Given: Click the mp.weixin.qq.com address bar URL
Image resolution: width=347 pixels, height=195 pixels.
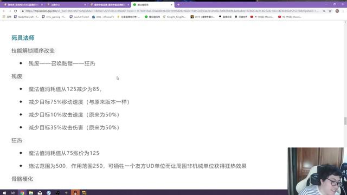Looking at the screenshot, I should [171, 11].
